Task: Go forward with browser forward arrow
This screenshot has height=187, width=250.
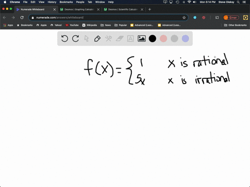Action: coord(13,18)
